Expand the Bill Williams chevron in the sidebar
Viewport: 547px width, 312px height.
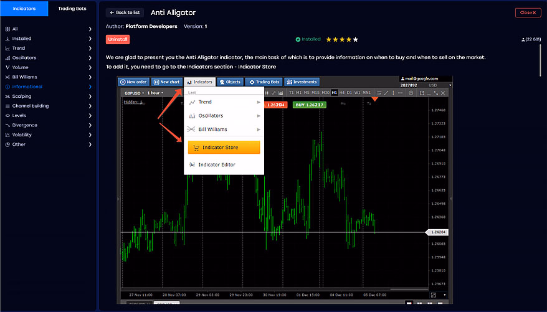[x=90, y=77]
